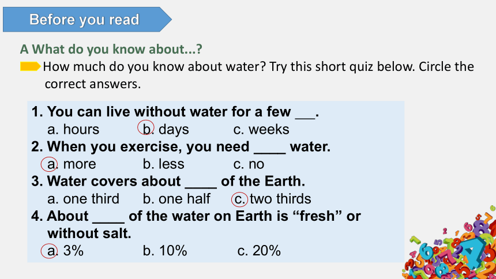The image size is (496, 279).
Task: Pick answer 'a. one third'
Action: 83,199
